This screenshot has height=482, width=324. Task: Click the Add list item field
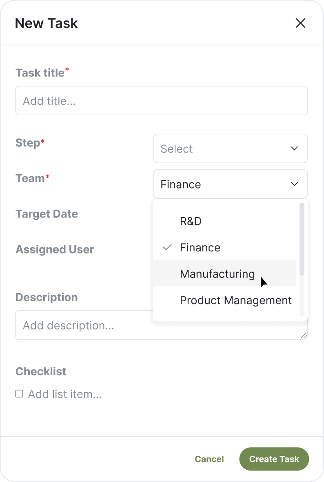[65, 394]
